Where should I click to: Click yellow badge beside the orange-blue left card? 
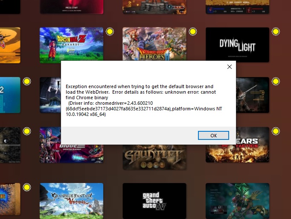(27, 187)
